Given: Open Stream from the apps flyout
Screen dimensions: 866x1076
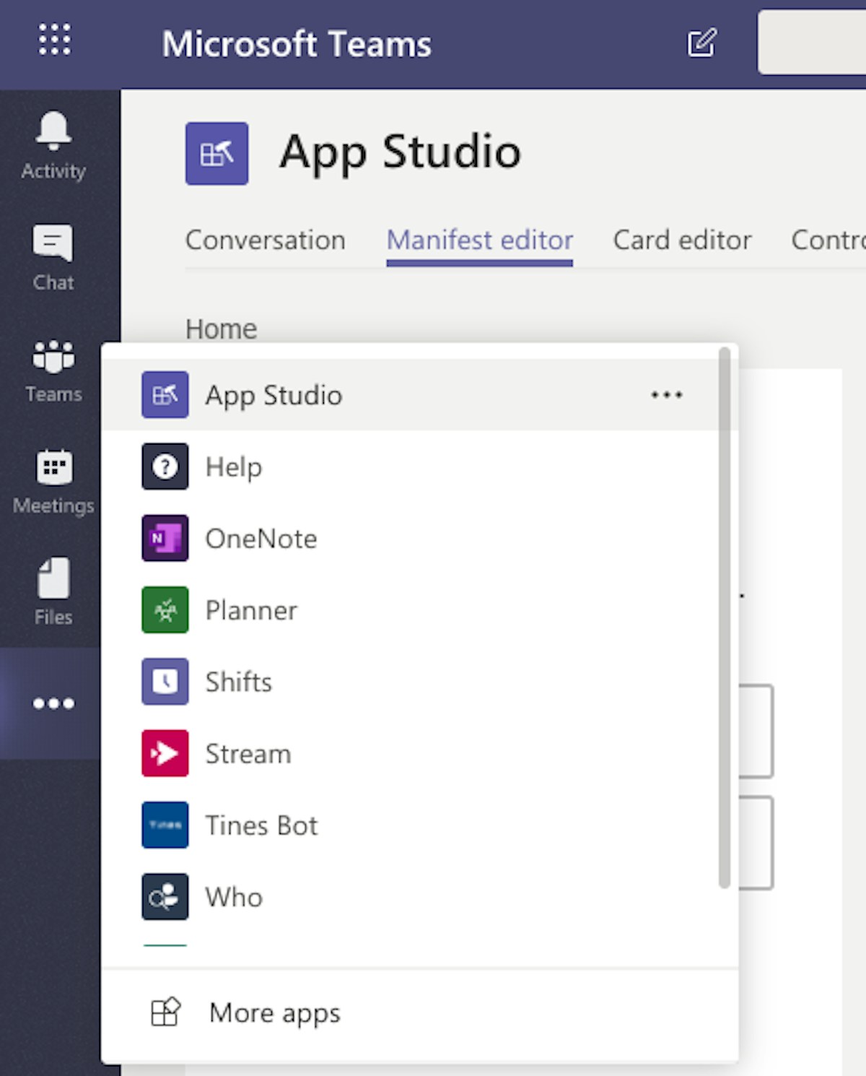Looking at the screenshot, I should pyautogui.click(x=248, y=754).
